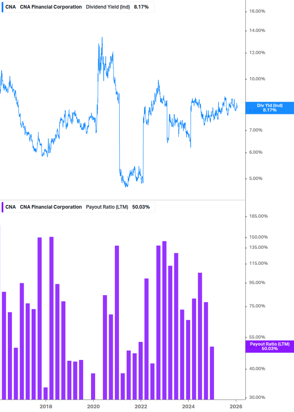Click the 5.00% y-axis label
This screenshot has height=412, width=294.
[x=255, y=178]
